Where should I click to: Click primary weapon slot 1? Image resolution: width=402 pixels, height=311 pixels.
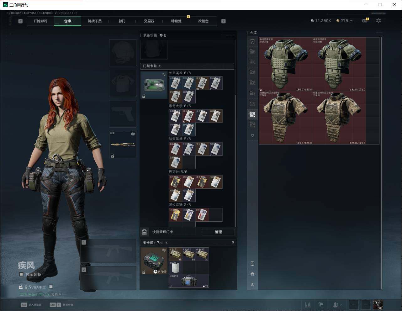click(108, 251)
